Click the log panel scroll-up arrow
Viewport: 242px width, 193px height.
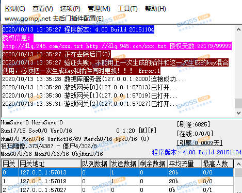tap(238, 30)
